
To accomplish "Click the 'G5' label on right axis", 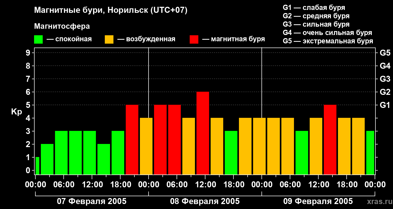I will (385, 53).
